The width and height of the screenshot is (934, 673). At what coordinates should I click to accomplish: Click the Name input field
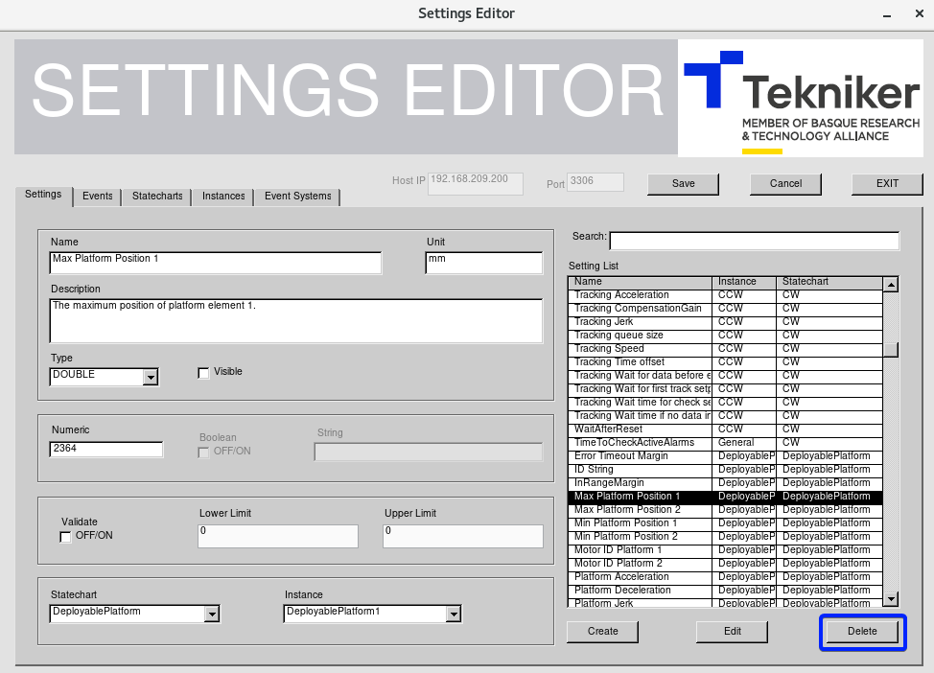click(216, 263)
